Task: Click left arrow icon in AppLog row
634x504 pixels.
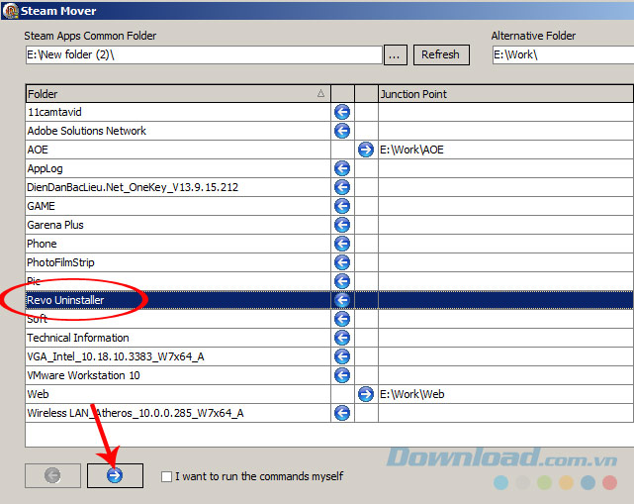Action: pyautogui.click(x=342, y=168)
